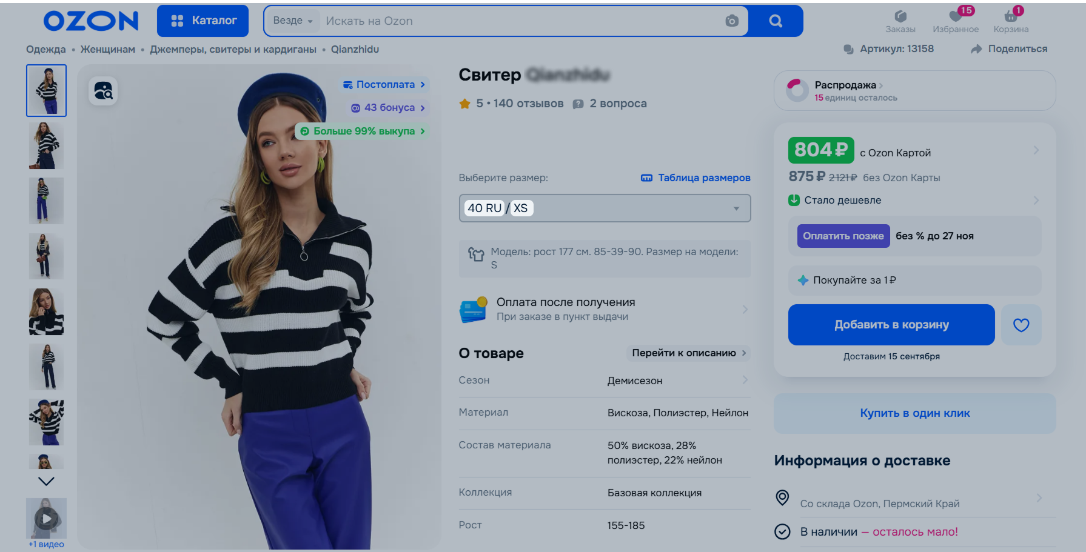Click 'Купить в один клик' button
1086x552 pixels.
[x=914, y=413]
